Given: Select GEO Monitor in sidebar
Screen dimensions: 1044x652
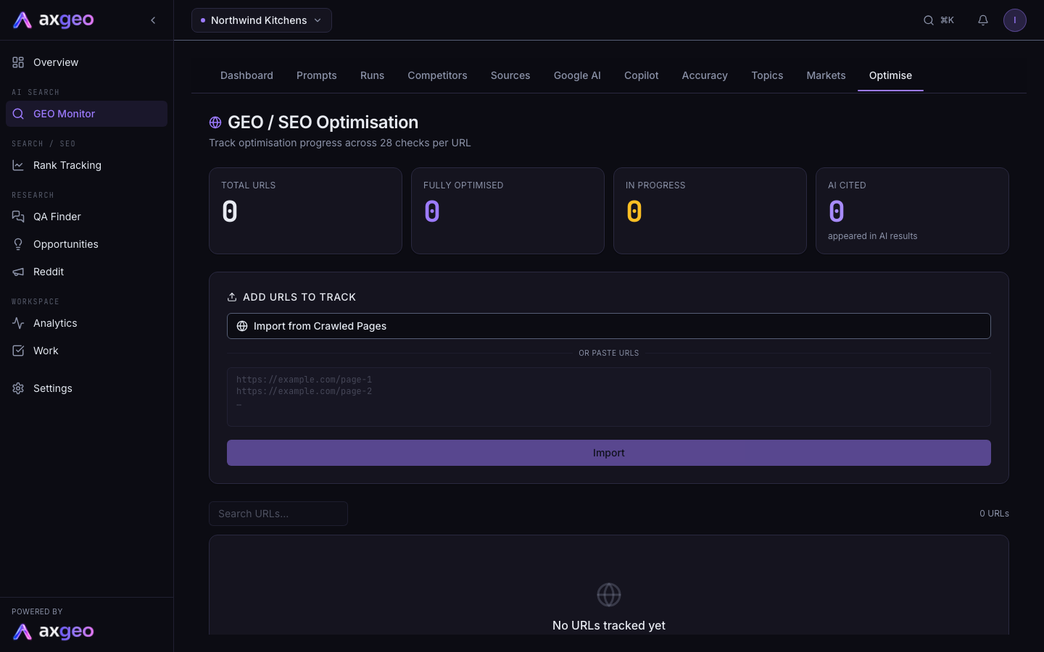Looking at the screenshot, I should 86,114.
